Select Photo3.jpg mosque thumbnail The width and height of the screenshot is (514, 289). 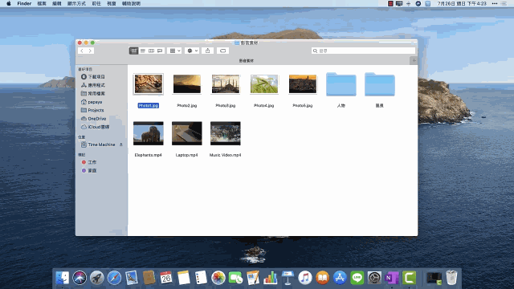tap(226, 84)
